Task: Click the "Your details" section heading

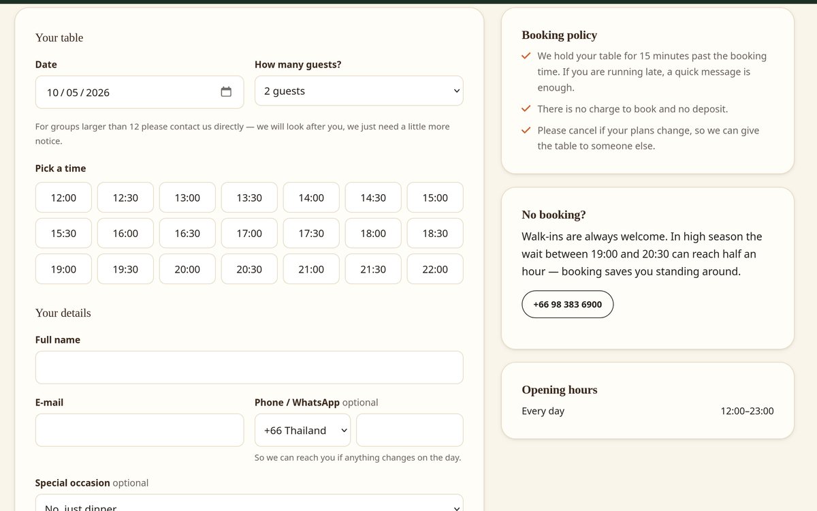Action: coord(63,313)
